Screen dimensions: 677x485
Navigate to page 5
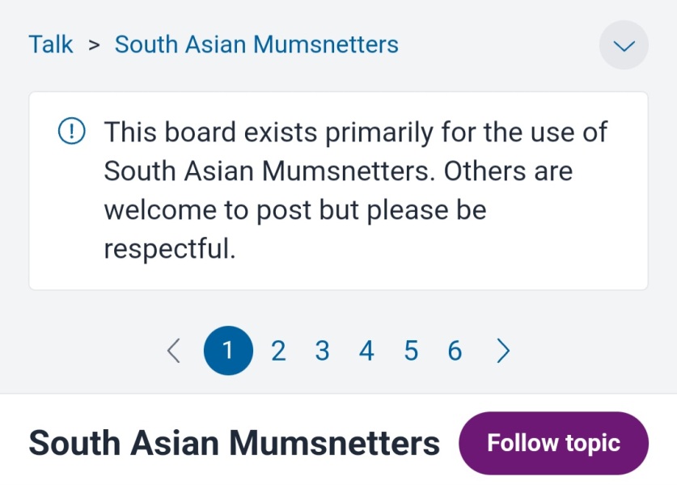pyautogui.click(x=411, y=351)
